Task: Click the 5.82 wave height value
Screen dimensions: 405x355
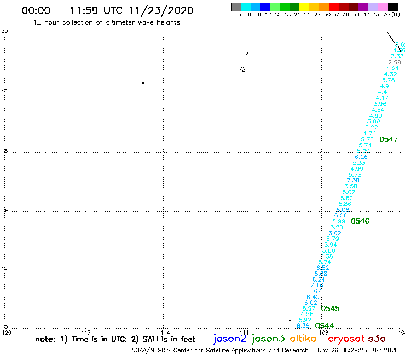Action: [x=346, y=198]
